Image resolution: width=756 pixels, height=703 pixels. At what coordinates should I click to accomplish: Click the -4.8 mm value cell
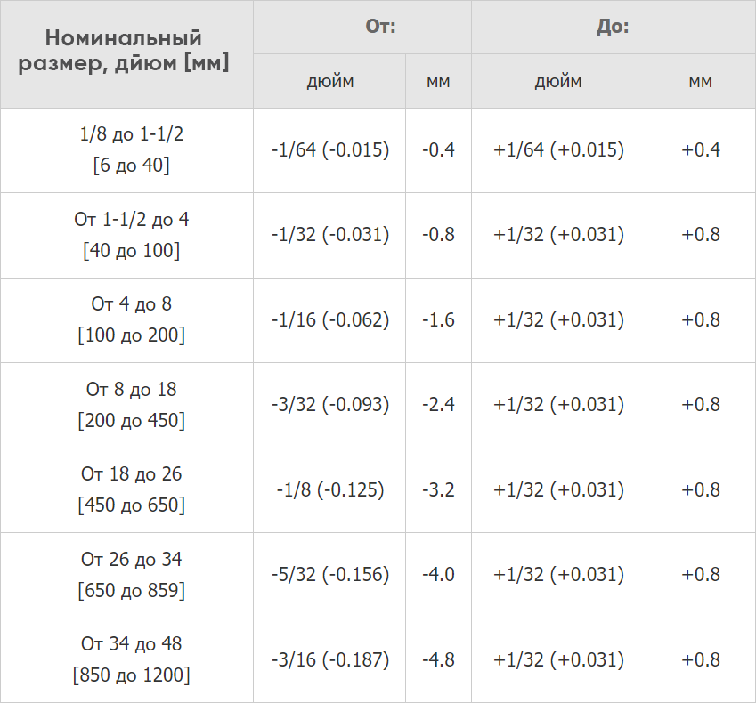(438, 660)
